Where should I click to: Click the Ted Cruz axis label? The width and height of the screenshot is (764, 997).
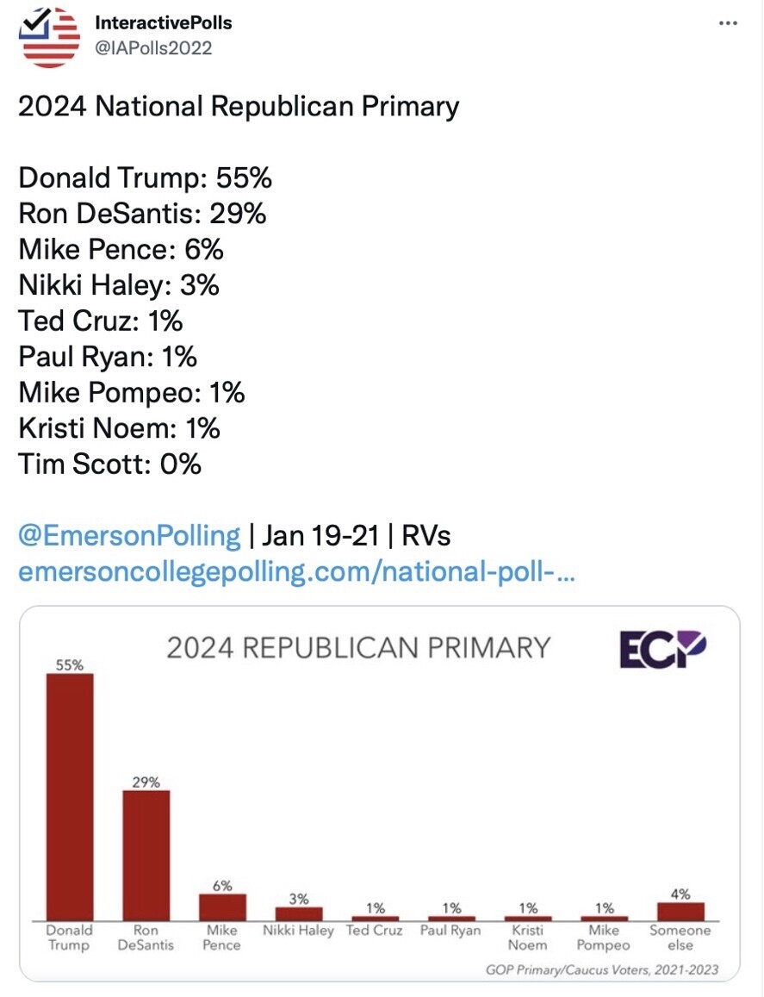pyautogui.click(x=375, y=931)
